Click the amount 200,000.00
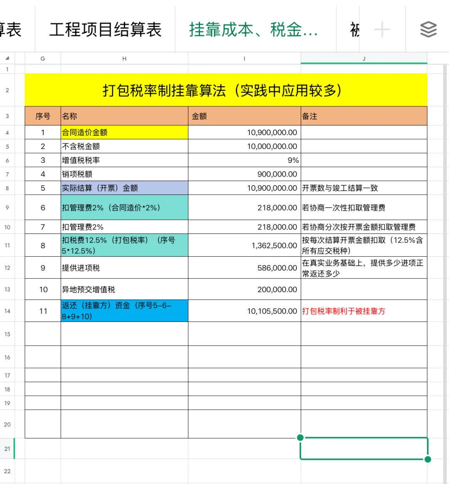This screenshot has width=449, height=484. click(x=244, y=289)
